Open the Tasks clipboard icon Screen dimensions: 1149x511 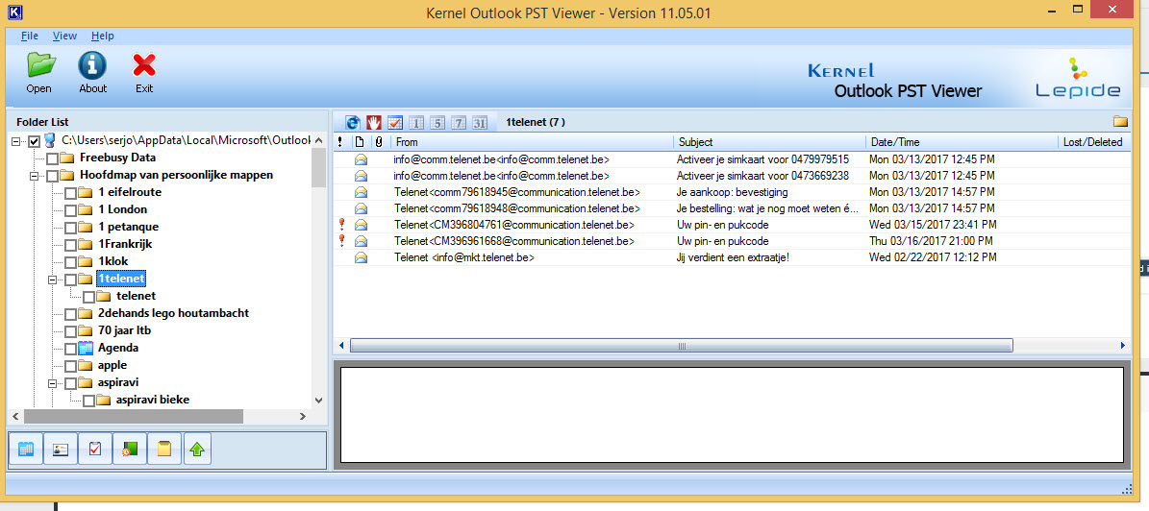click(x=94, y=449)
